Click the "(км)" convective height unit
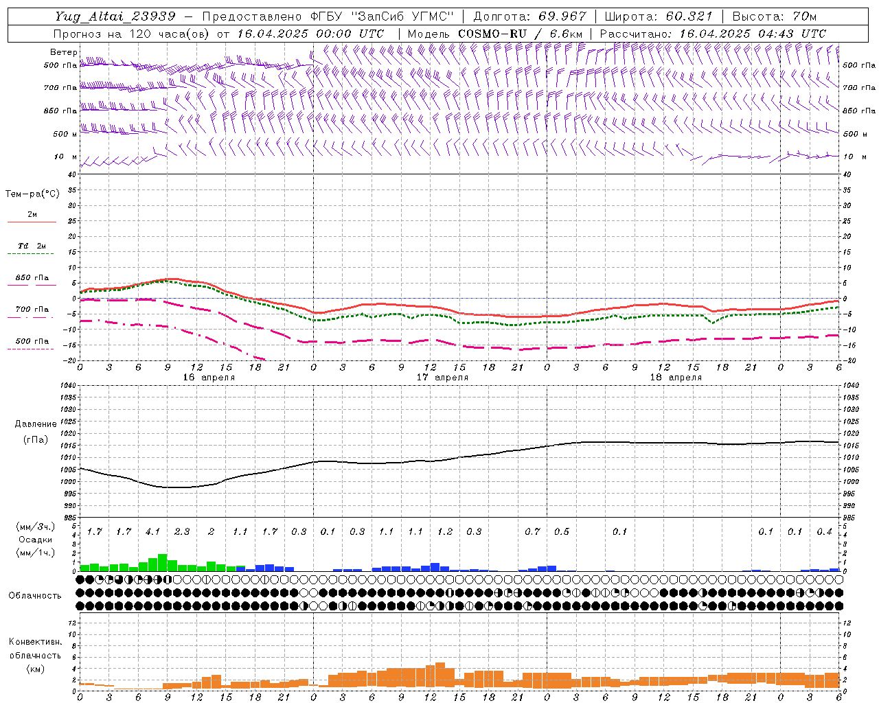Image resolution: width=879 pixels, height=703 pixels. 36,669
